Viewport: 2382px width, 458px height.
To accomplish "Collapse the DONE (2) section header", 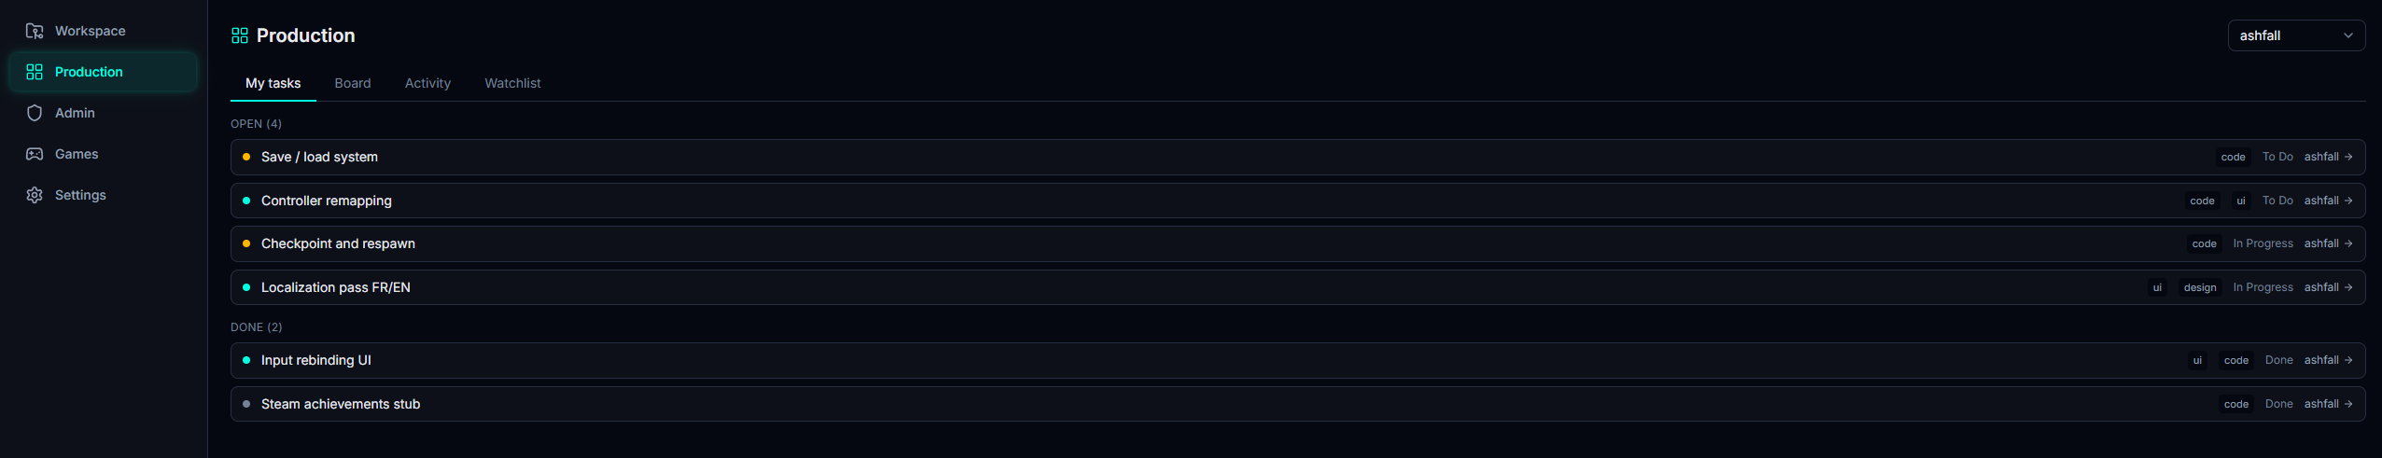I will 256,327.
